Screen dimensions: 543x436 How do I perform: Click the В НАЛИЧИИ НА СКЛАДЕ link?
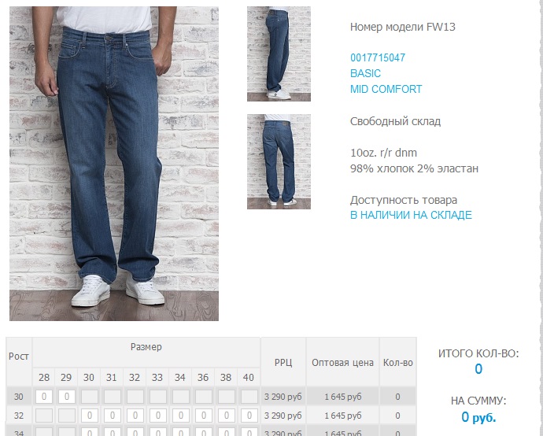click(411, 215)
